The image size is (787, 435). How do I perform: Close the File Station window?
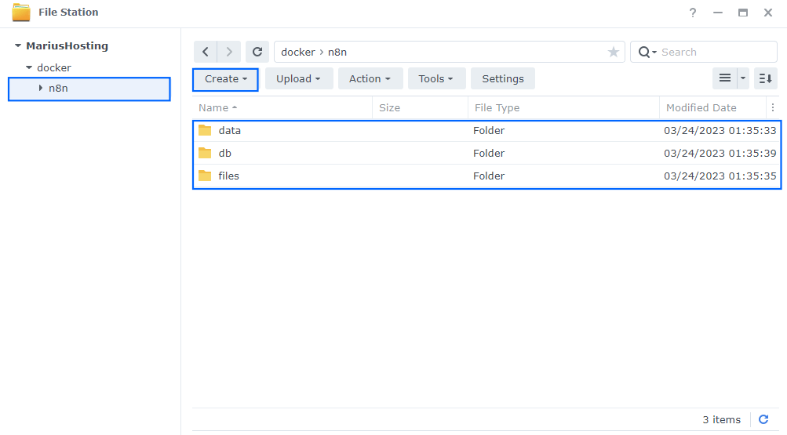[768, 13]
